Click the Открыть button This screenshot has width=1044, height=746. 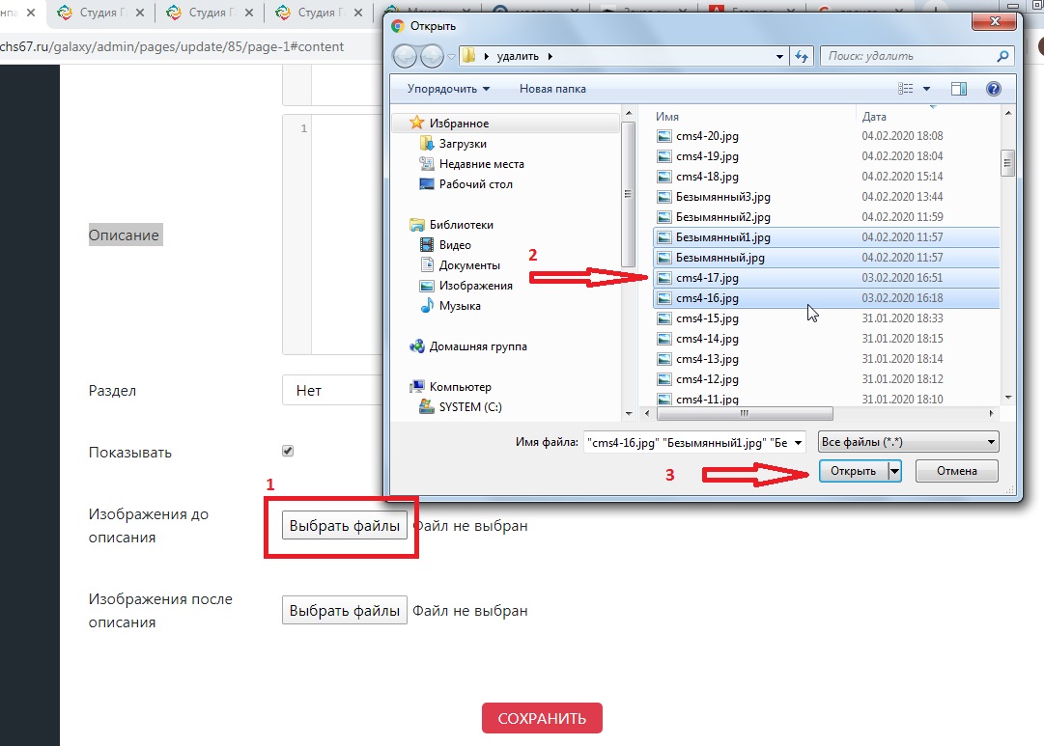click(x=854, y=471)
